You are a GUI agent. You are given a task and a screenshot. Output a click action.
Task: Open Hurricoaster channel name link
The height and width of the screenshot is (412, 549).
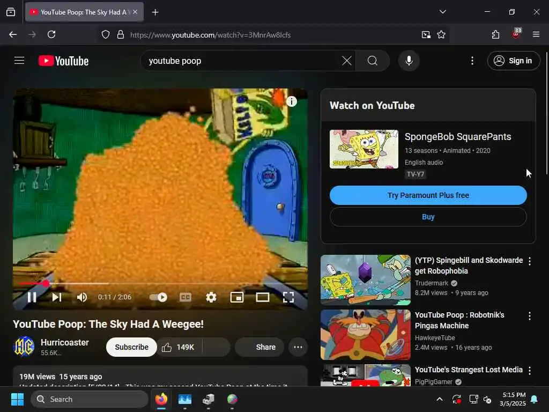(x=65, y=342)
